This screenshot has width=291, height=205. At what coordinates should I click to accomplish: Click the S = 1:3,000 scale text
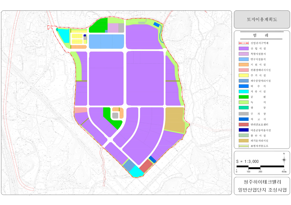tap(247, 162)
